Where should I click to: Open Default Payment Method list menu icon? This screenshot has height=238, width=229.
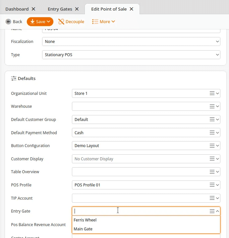click(x=212, y=133)
